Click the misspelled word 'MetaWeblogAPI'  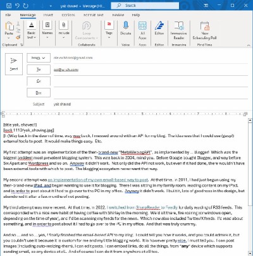136,152
